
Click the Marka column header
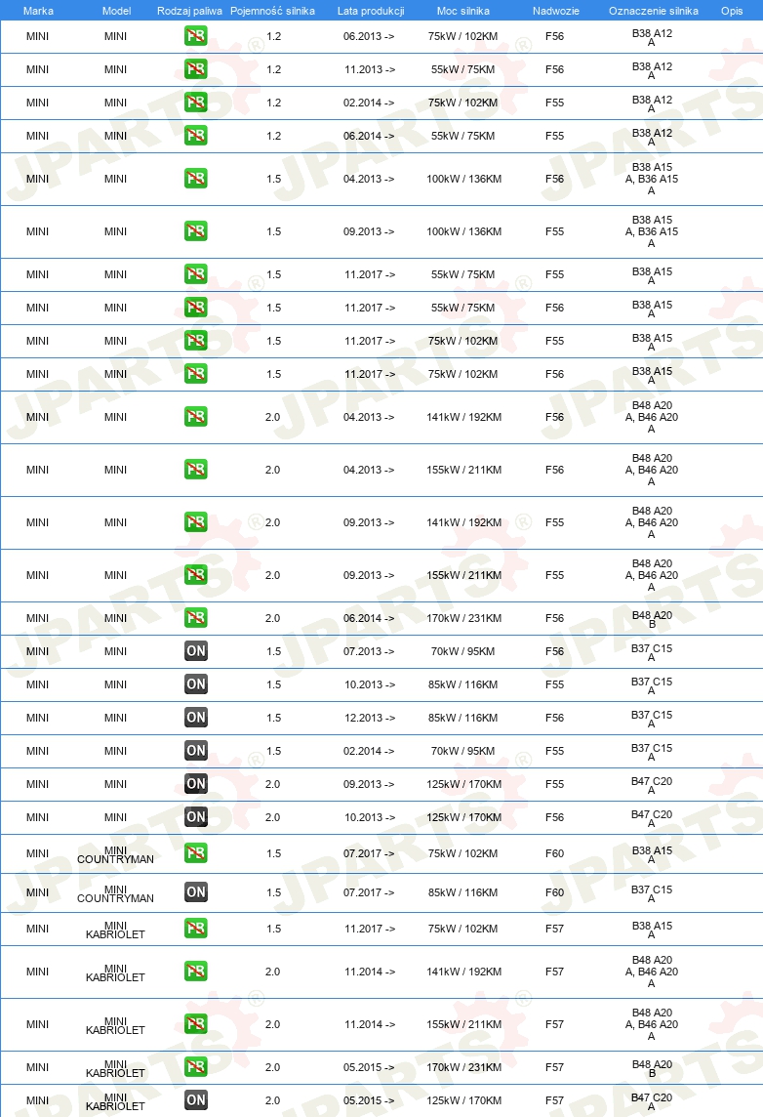[38, 11]
